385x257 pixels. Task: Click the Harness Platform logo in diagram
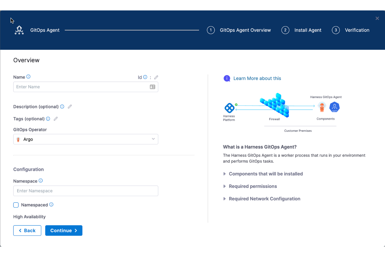point(229,108)
